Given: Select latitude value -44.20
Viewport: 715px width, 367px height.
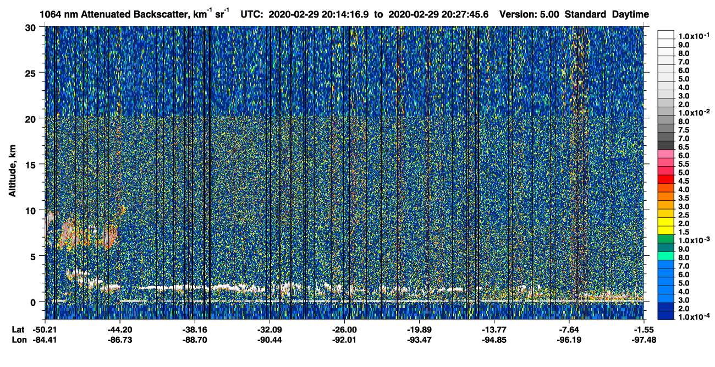Looking at the screenshot, I should pyautogui.click(x=120, y=330).
